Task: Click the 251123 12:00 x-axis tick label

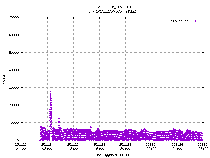Action: (x=73, y=146)
